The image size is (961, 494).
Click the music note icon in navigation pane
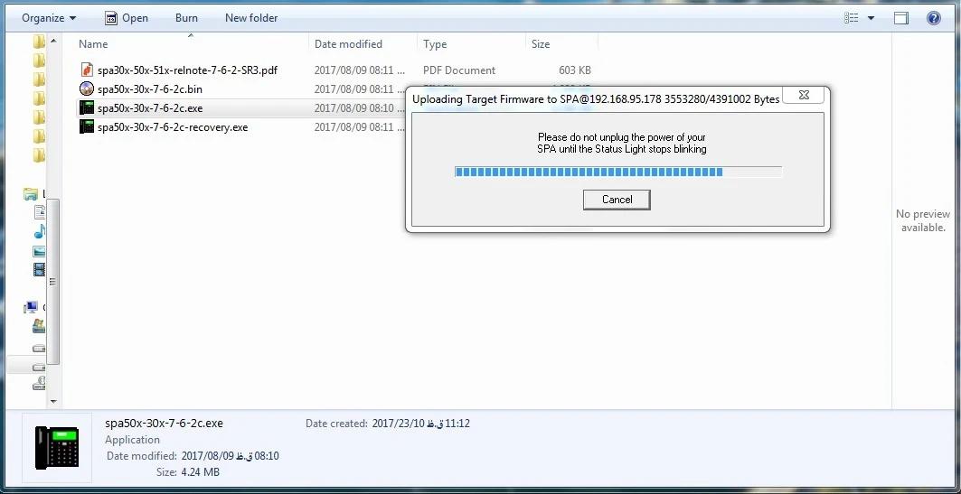click(39, 231)
